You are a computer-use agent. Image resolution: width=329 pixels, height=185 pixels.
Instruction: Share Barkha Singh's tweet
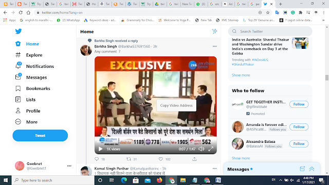click(194, 159)
